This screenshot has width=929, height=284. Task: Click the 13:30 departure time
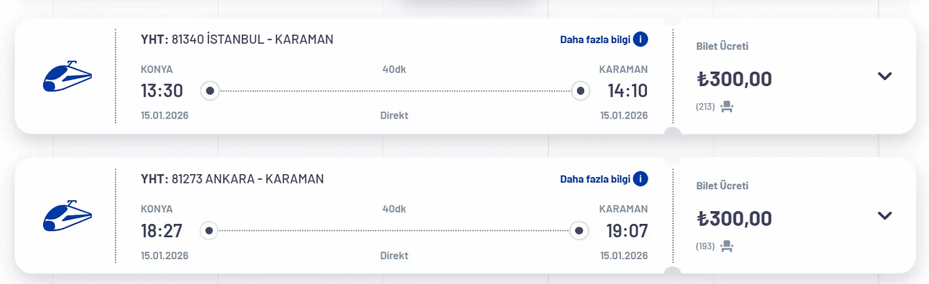(162, 91)
